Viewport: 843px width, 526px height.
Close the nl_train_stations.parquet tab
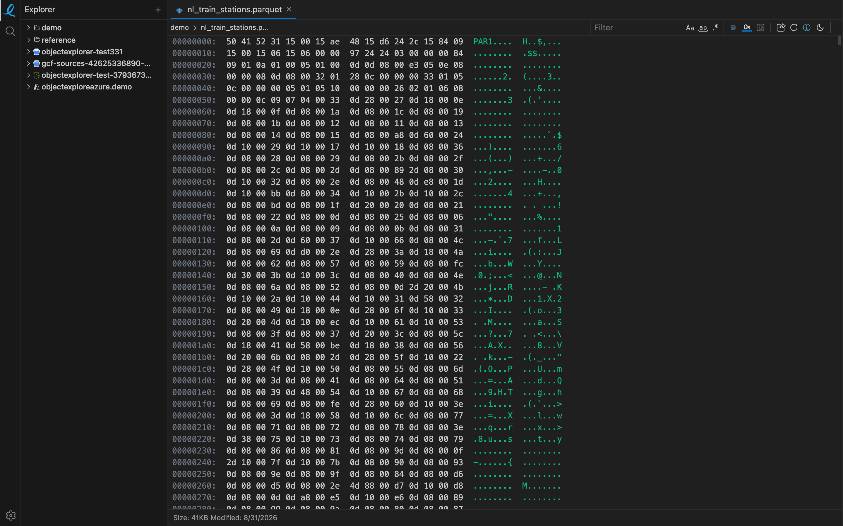tap(289, 9)
